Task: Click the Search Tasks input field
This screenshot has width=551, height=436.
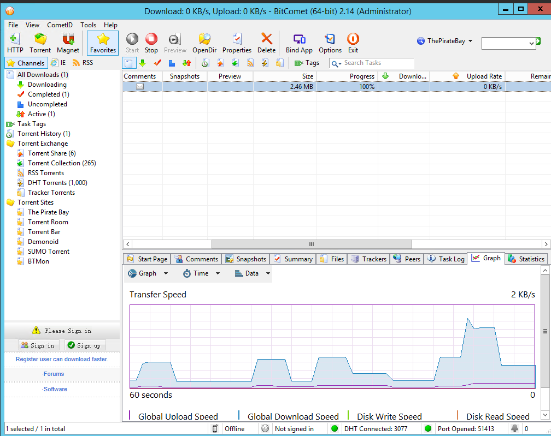Action: click(x=378, y=63)
